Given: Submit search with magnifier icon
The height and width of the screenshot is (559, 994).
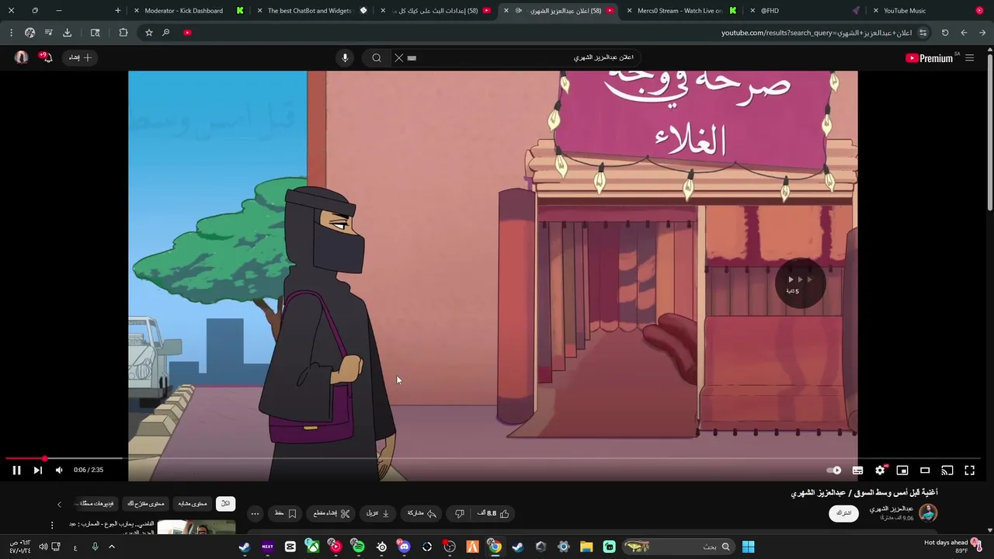Looking at the screenshot, I should tap(377, 57).
